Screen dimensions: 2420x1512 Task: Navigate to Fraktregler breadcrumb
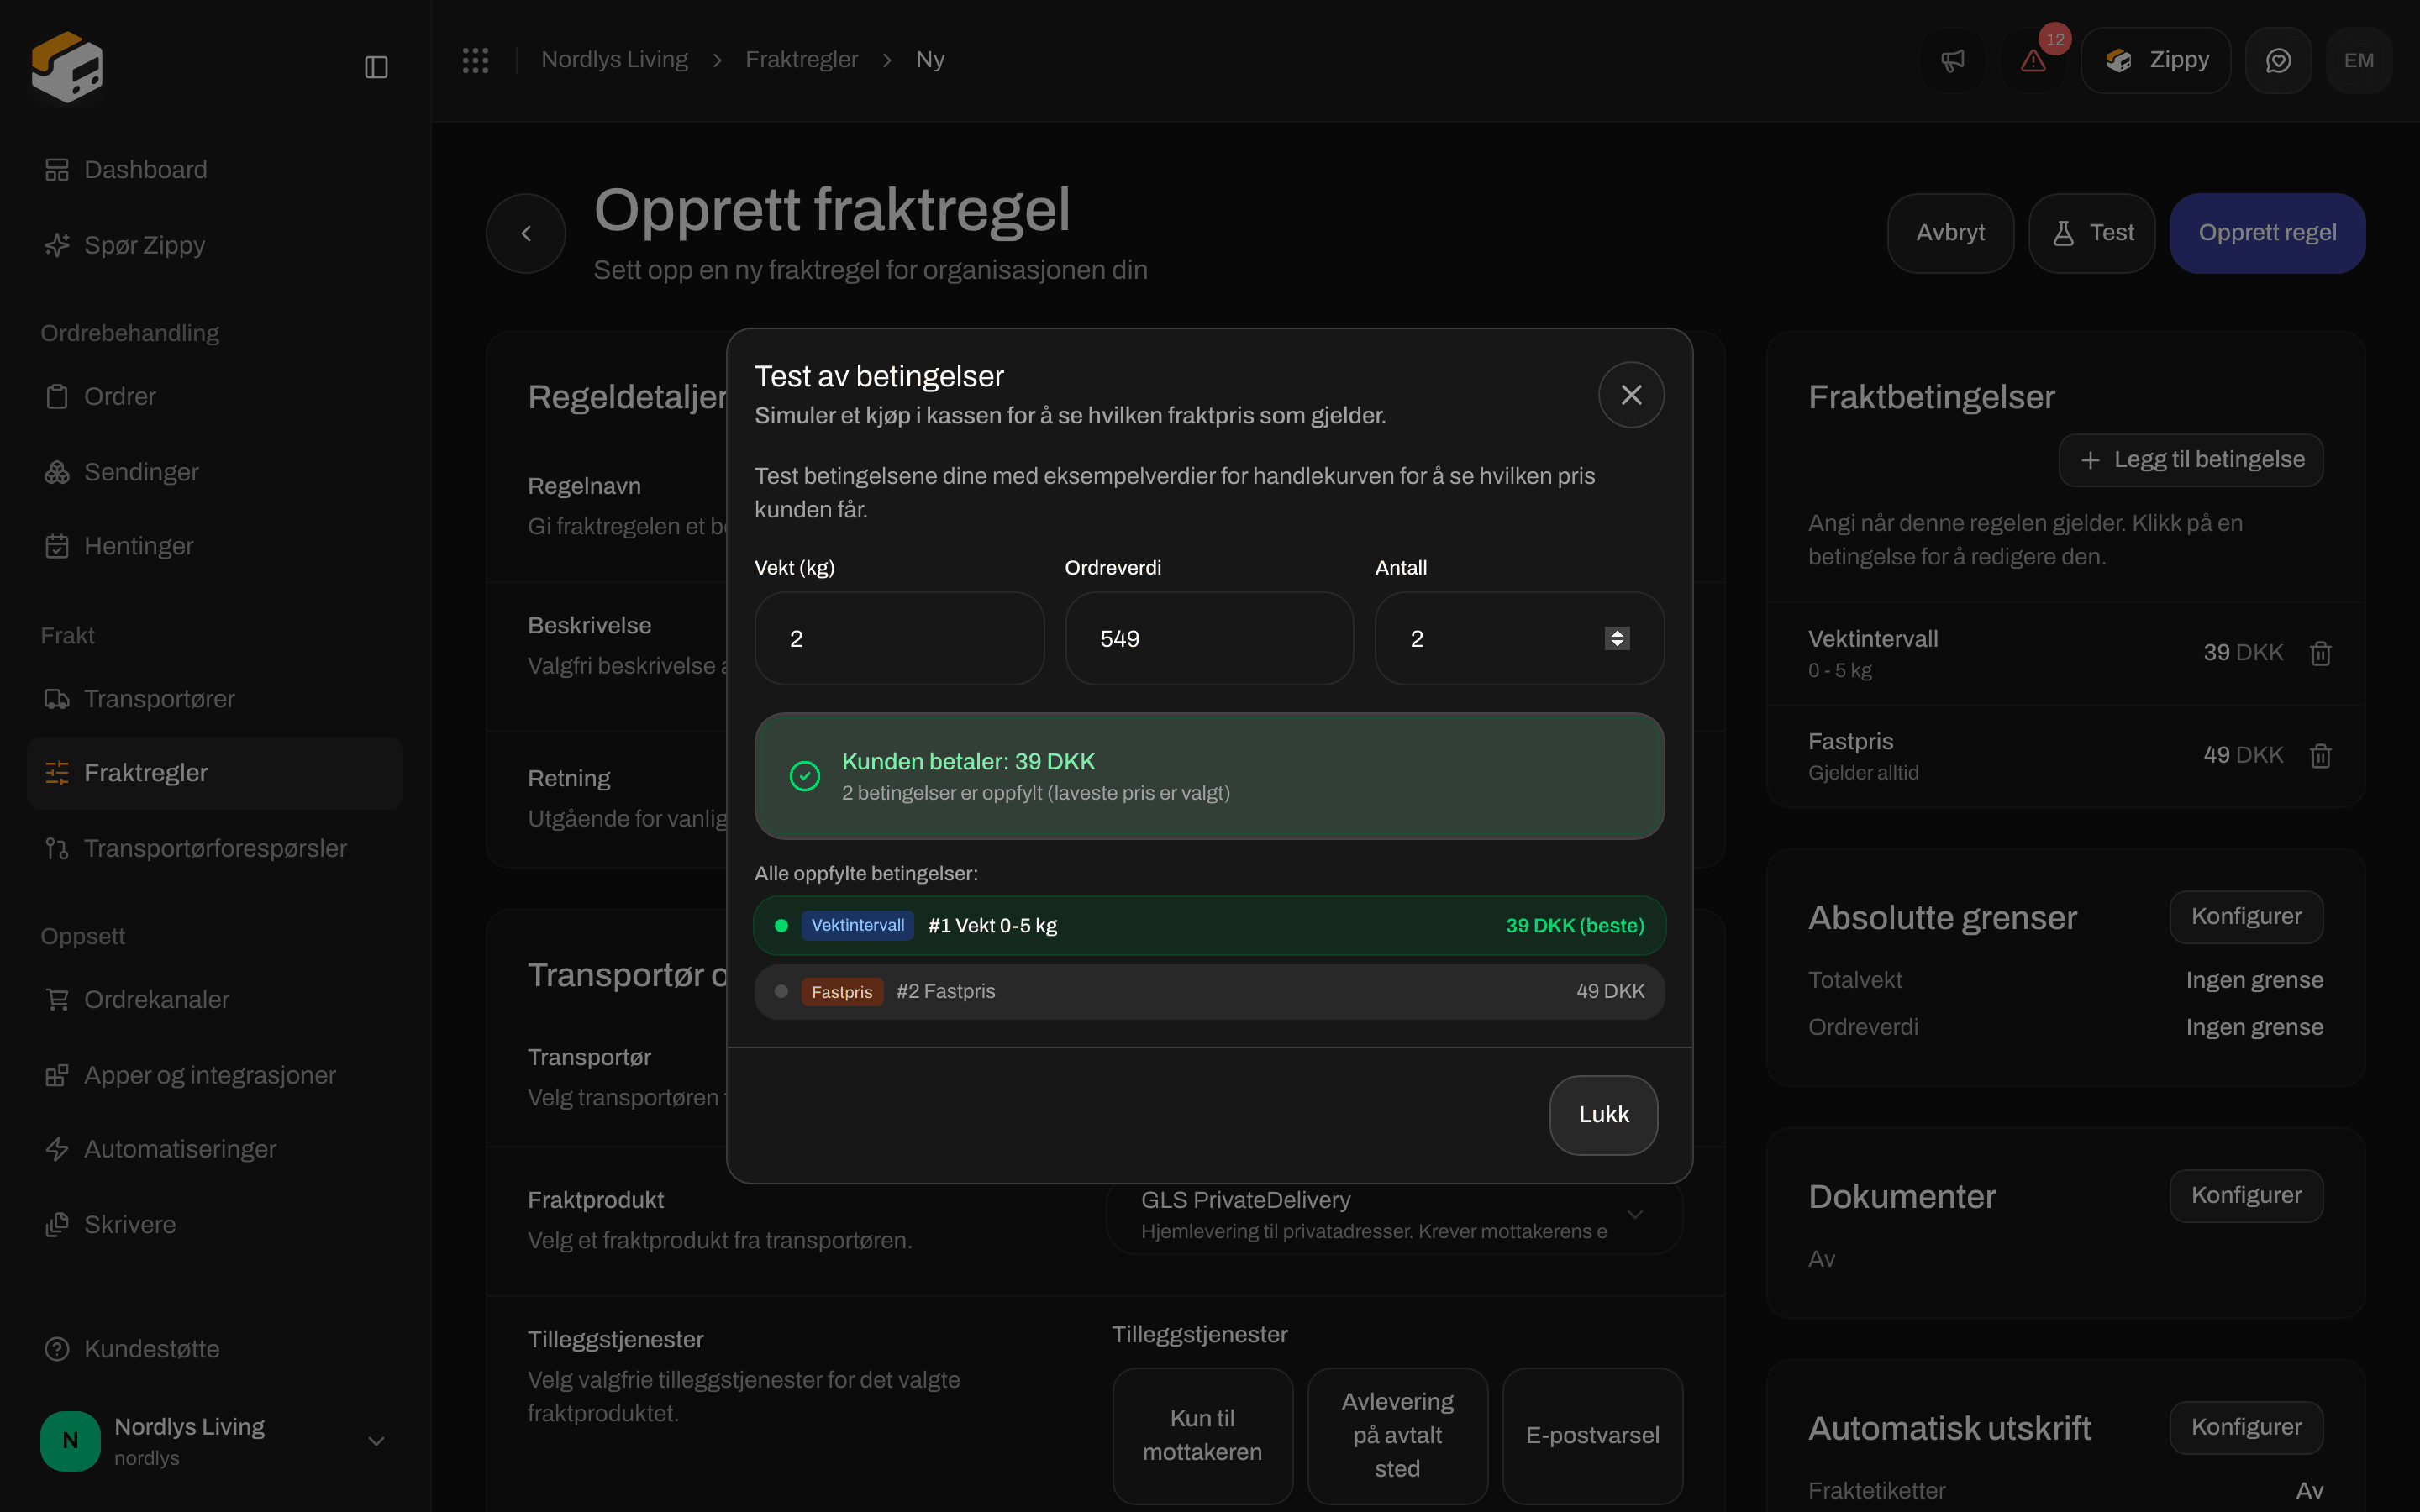(x=801, y=60)
